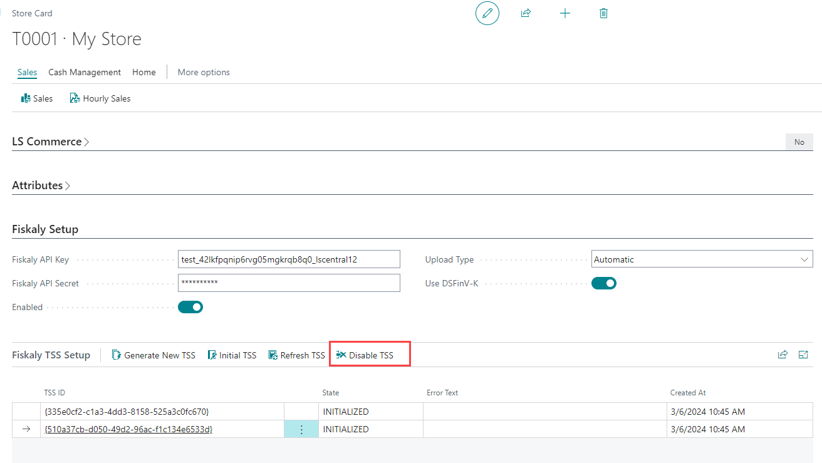Image resolution: width=822 pixels, height=463 pixels.
Task: Toggle the Use DSFinV-K switch
Action: 604,283
